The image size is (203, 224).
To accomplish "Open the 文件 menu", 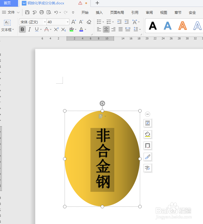I will (11, 12).
